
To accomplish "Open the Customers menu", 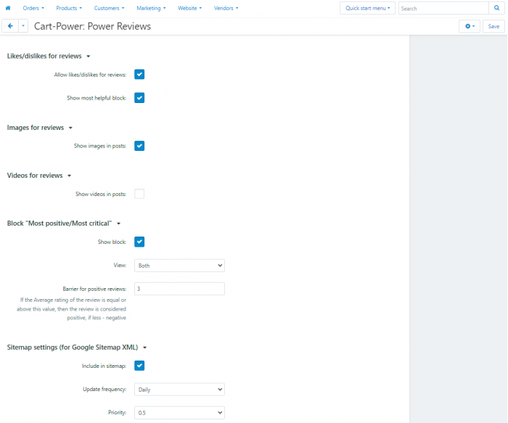I will click(x=109, y=8).
